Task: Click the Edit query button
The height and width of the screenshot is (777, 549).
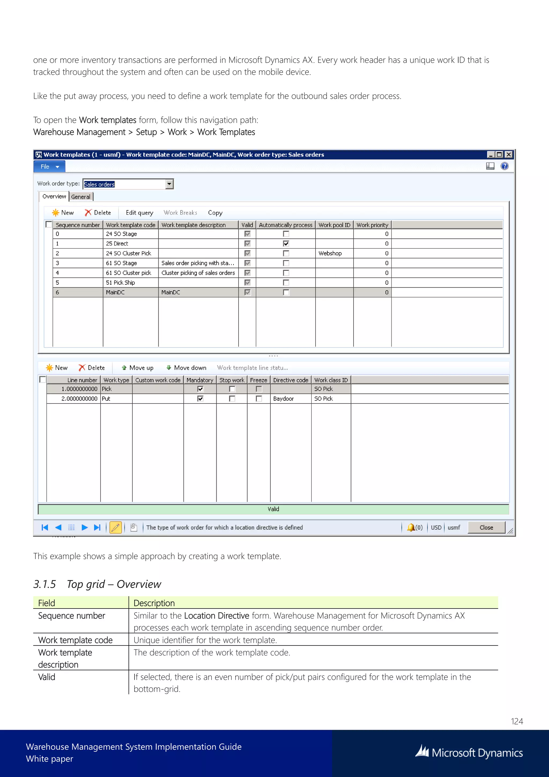Action: [139, 212]
